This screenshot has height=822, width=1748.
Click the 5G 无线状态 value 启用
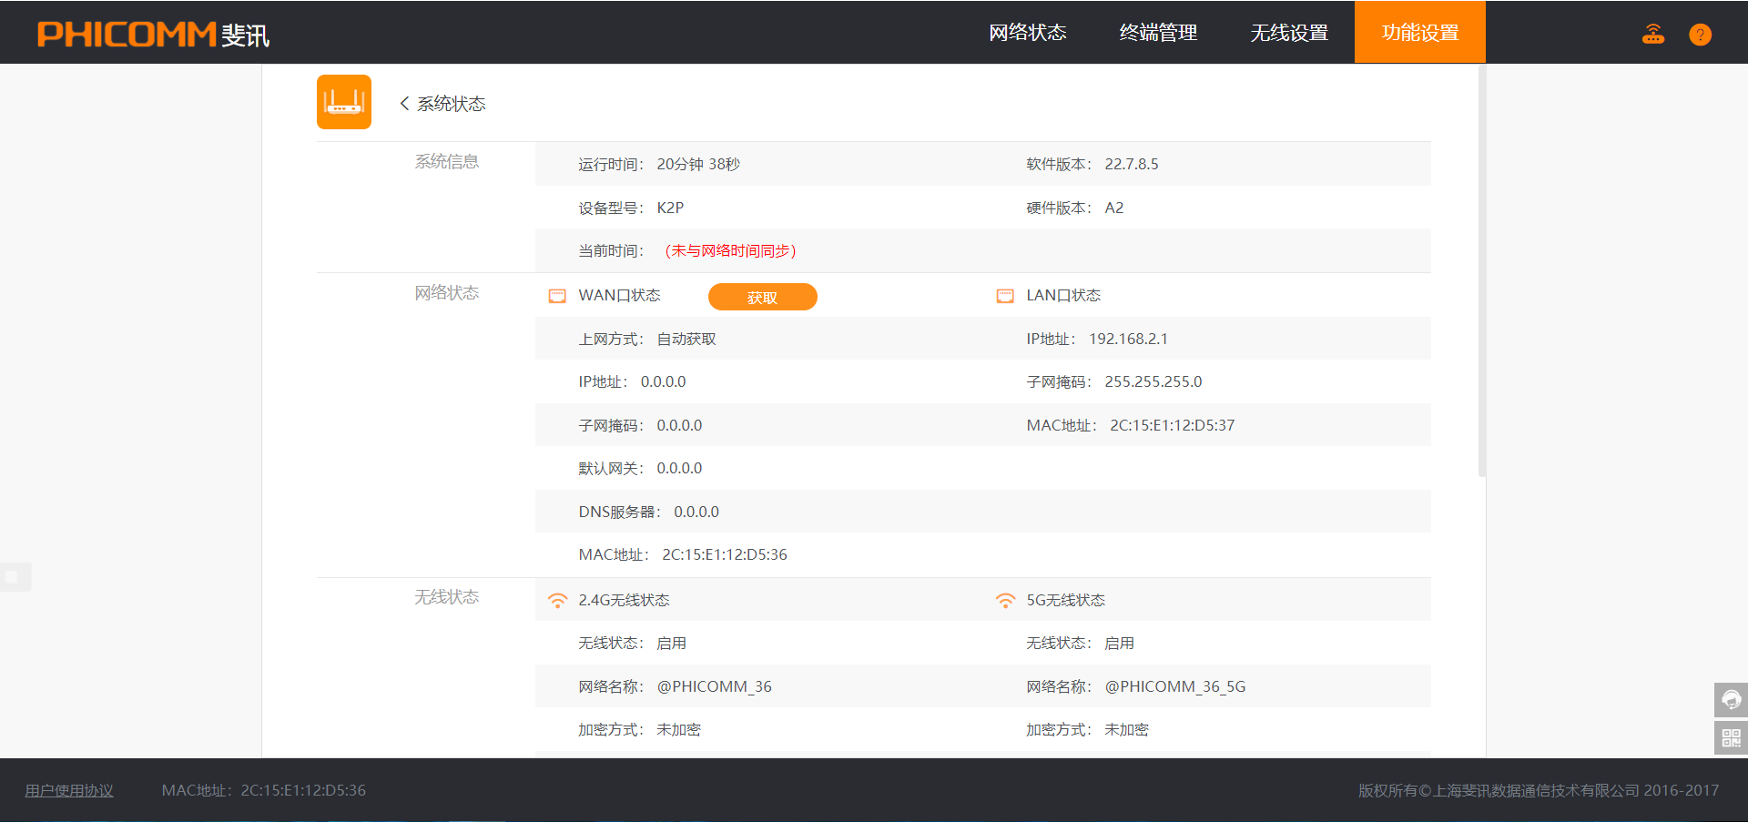pos(1120,643)
